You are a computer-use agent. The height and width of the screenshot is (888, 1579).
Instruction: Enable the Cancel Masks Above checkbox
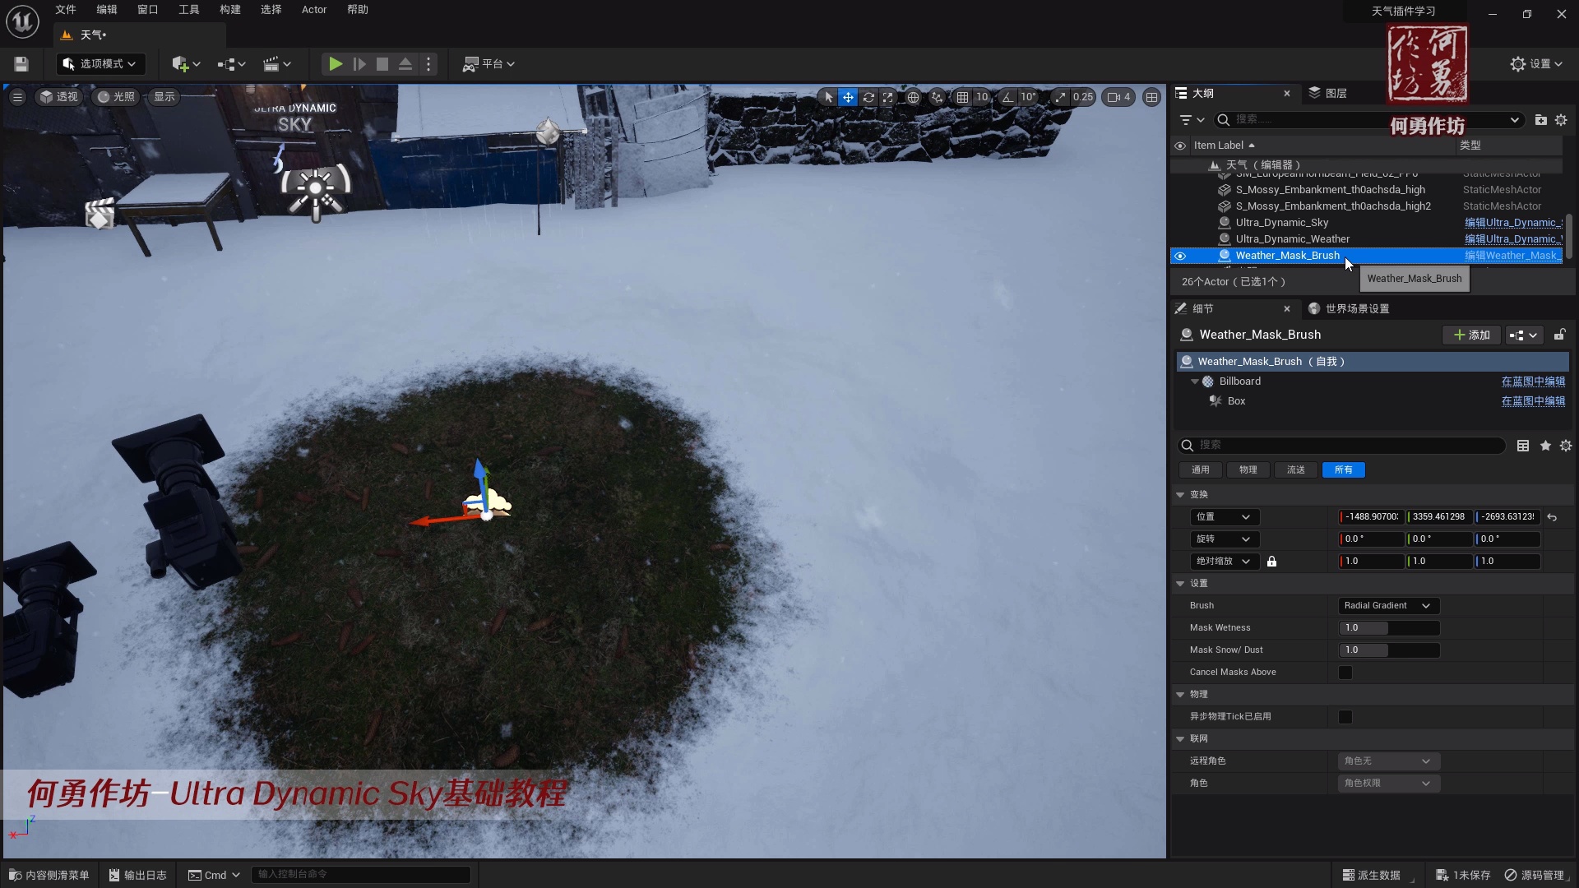click(1345, 673)
